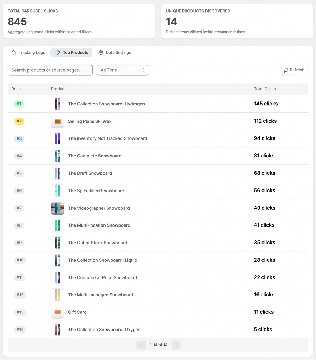
Task: Click "The Collection Snowboard: Hydrogen" product name
Action: coord(106,104)
